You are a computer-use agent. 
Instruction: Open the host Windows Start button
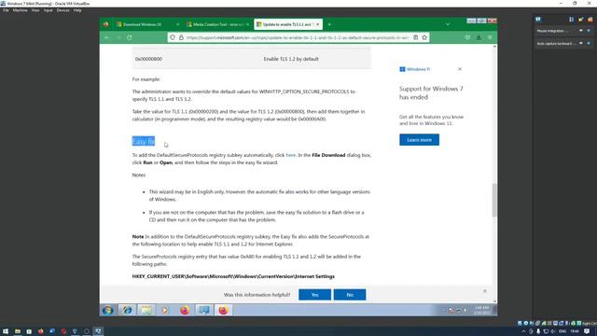pyautogui.click(x=6, y=331)
